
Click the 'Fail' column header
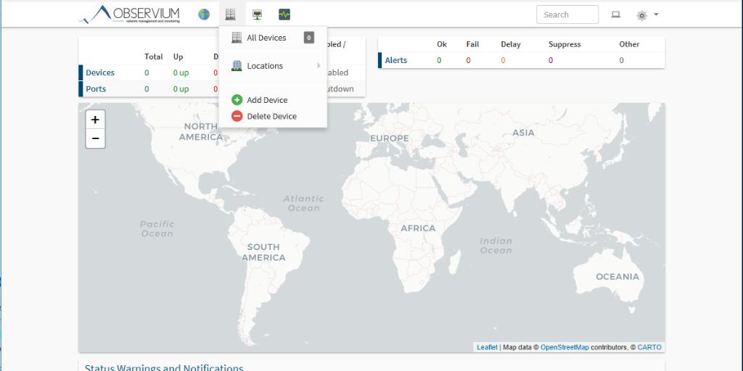coord(472,44)
